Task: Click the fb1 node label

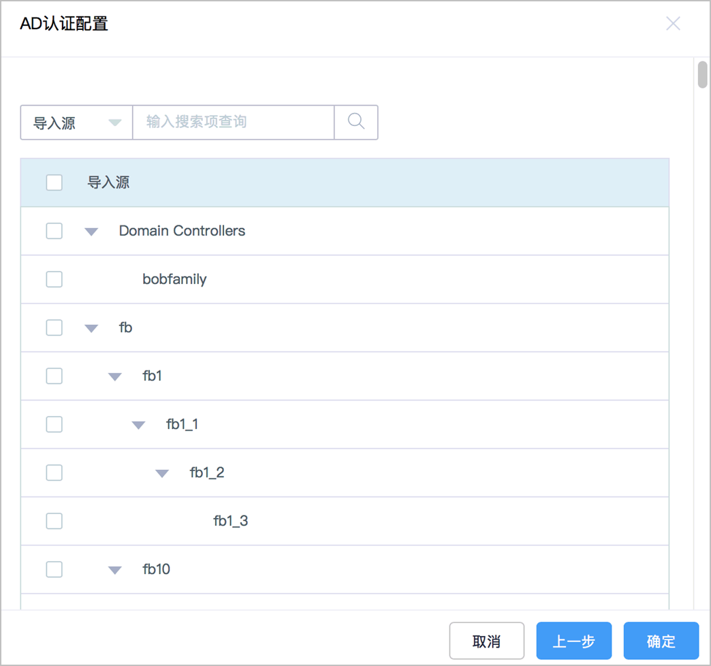Action: 152,376
